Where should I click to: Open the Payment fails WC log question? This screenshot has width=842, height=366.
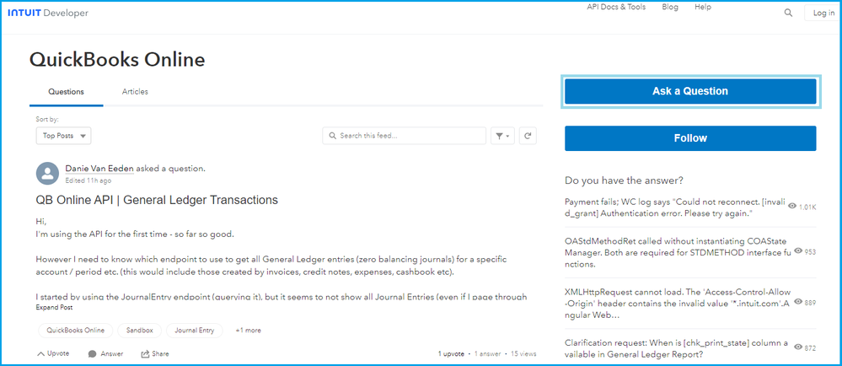[675, 207]
